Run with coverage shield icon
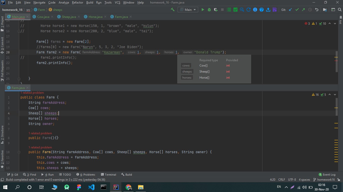The height and width of the screenshot is (192, 343). 216,10
